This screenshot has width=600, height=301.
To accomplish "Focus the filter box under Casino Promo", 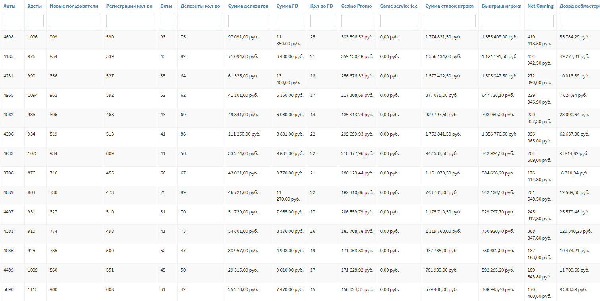I will (x=357, y=21).
